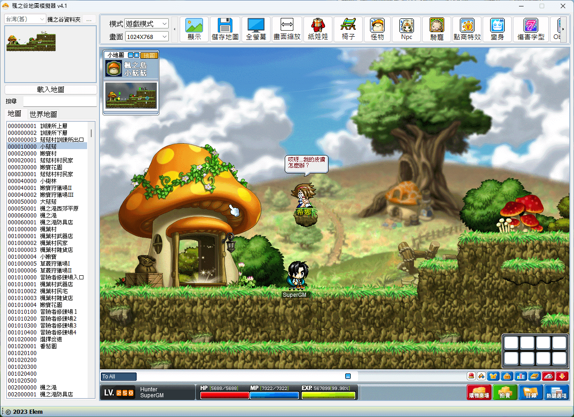The image size is (574, 417).
Task: Open the 熱鍵選項 hotkey options button
Action: (557, 393)
